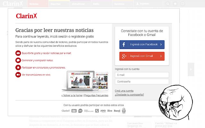This screenshot has height=128, width=205.
Task: Click 'Comentar y compartir notas.' text
Action: [37, 60]
